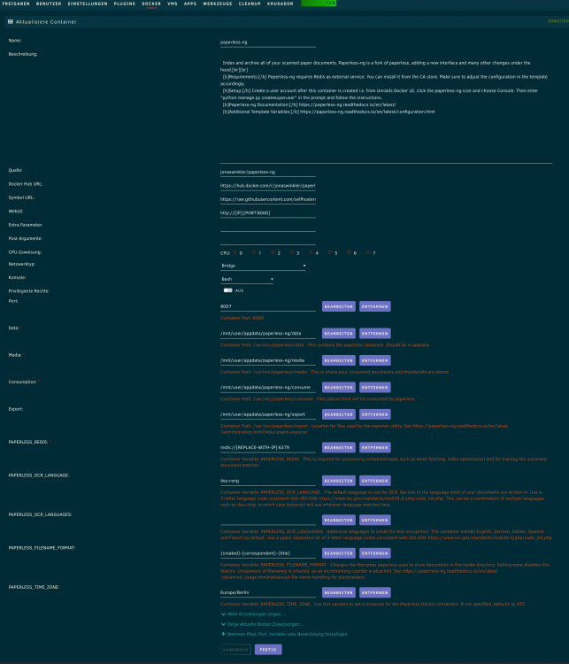Click the Anwenden button

point(235,650)
